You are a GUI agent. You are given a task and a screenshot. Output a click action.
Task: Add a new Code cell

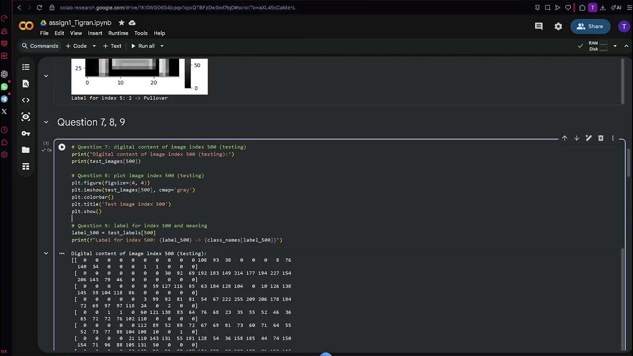point(76,46)
